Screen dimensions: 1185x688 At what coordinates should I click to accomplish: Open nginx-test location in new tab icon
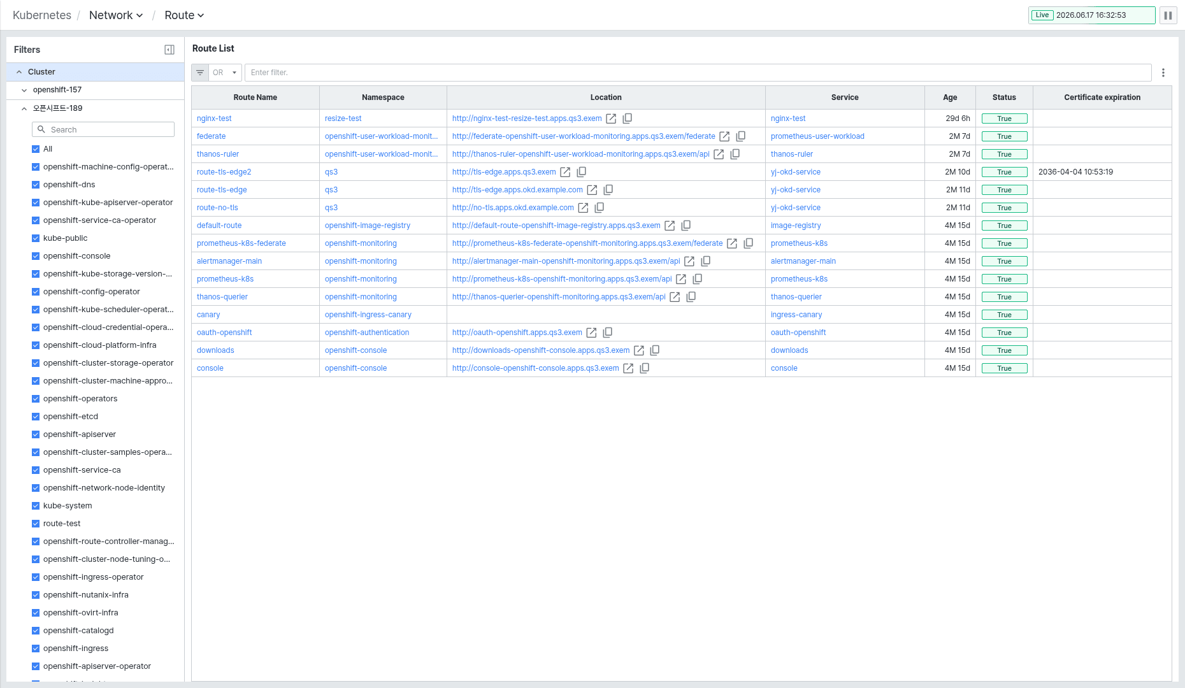pyautogui.click(x=611, y=118)
